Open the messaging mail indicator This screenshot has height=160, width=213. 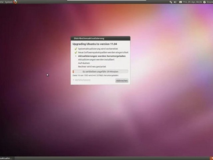pos(180,2)
